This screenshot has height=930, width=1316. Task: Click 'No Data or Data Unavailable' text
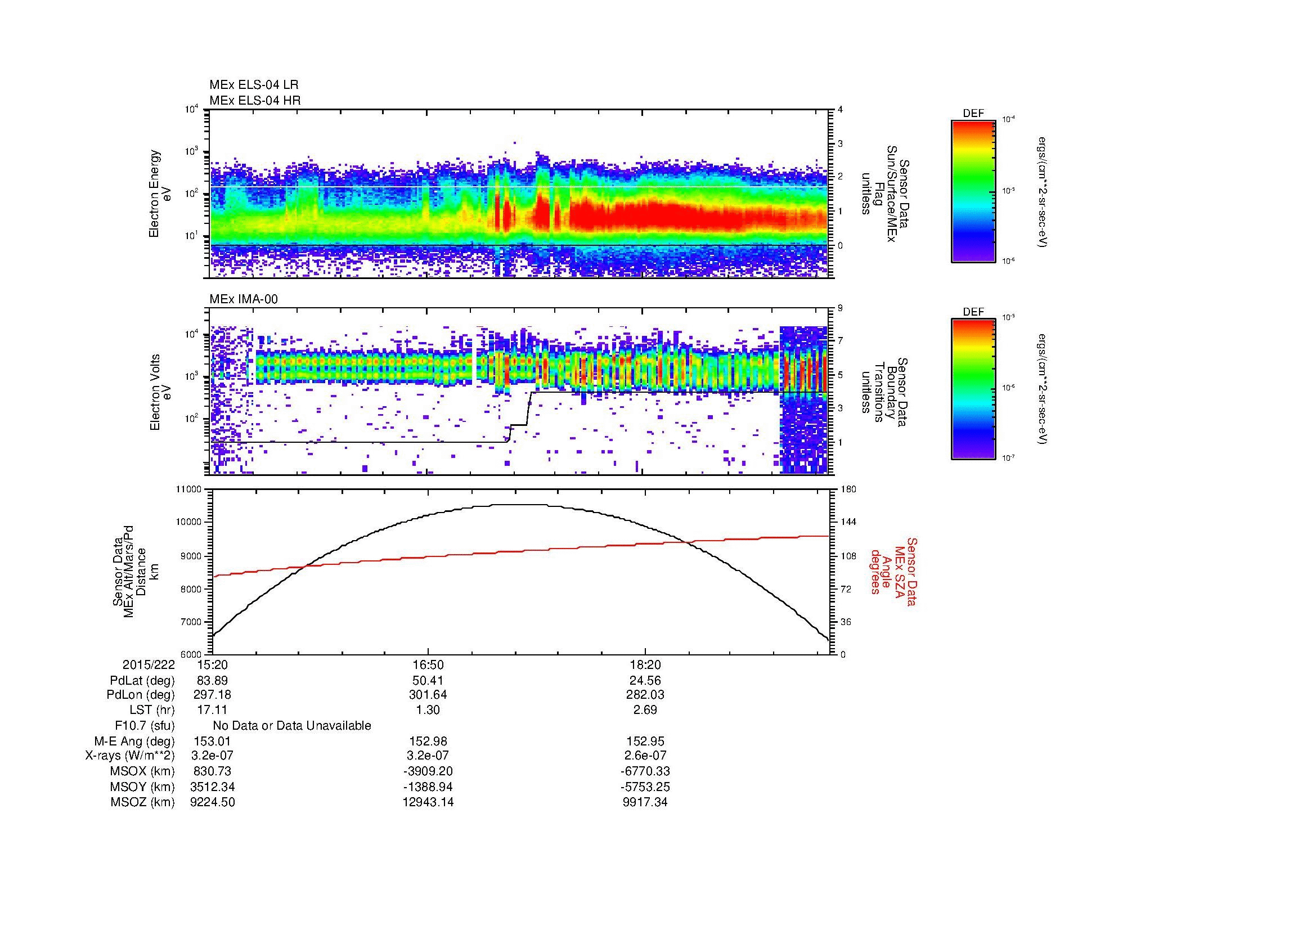292,726
